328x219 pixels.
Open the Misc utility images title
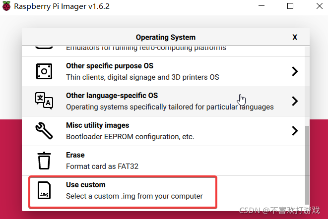tap(97, 125)
